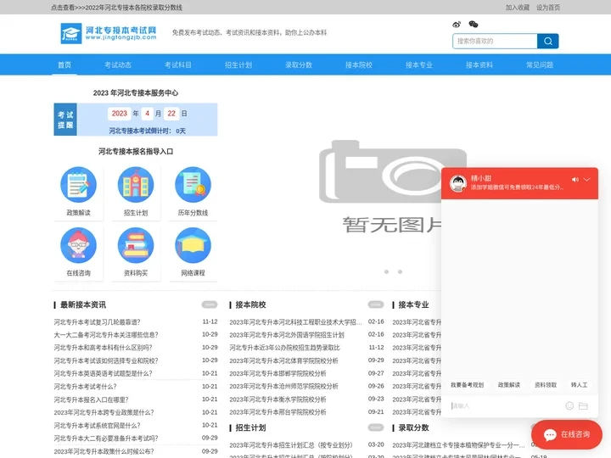This screenshot has width=611, height=458.
Task: Click into the 搜索你喜欢的 search field
Action: point(495,42)
